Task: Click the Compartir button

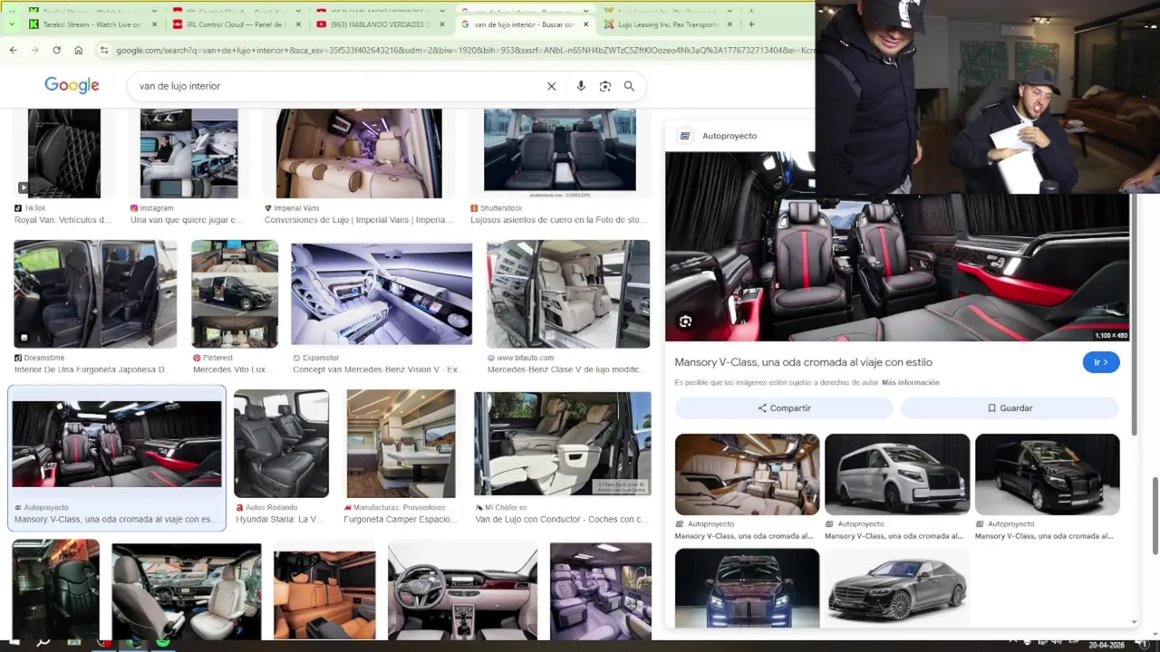Action: pos(784,408)
